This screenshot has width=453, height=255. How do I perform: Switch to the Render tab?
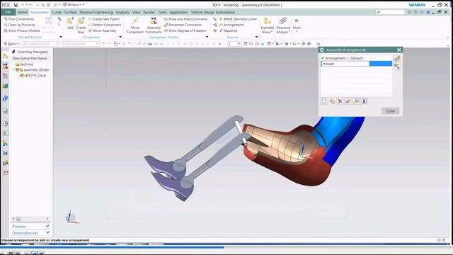tap(149, 13)
